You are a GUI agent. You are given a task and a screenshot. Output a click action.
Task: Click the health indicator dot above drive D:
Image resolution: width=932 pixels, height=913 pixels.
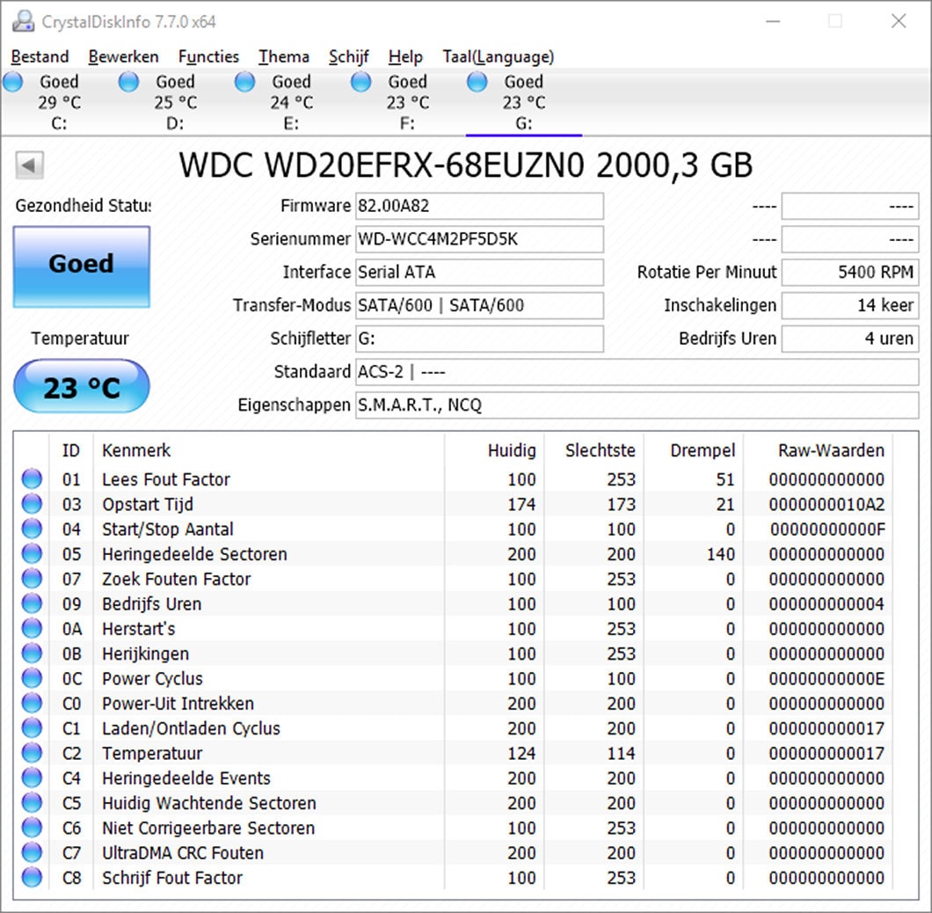[x=128, y=81]
